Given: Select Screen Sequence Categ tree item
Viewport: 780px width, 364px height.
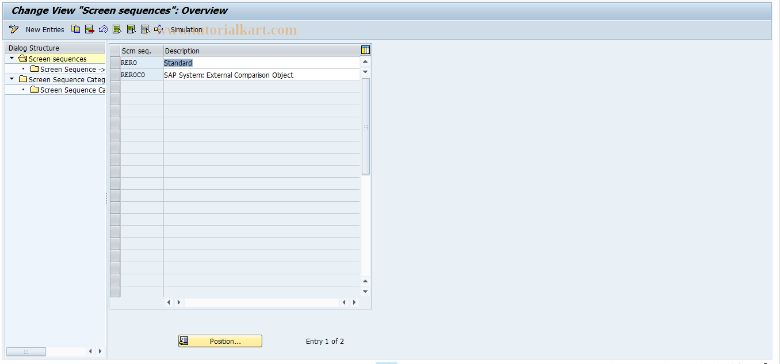Looking at the screenshot, I should tap(67, 79).
